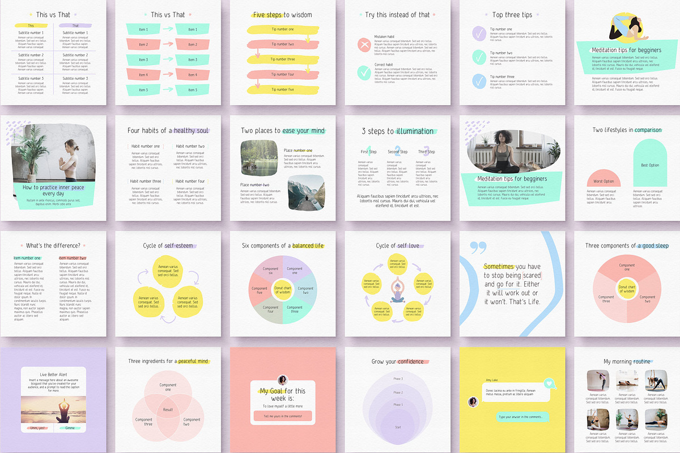Image resolution: width=680 pixels, height=453 pixels.
Task: Click the yellow Tip number three bar
Action: coord(283,59)
